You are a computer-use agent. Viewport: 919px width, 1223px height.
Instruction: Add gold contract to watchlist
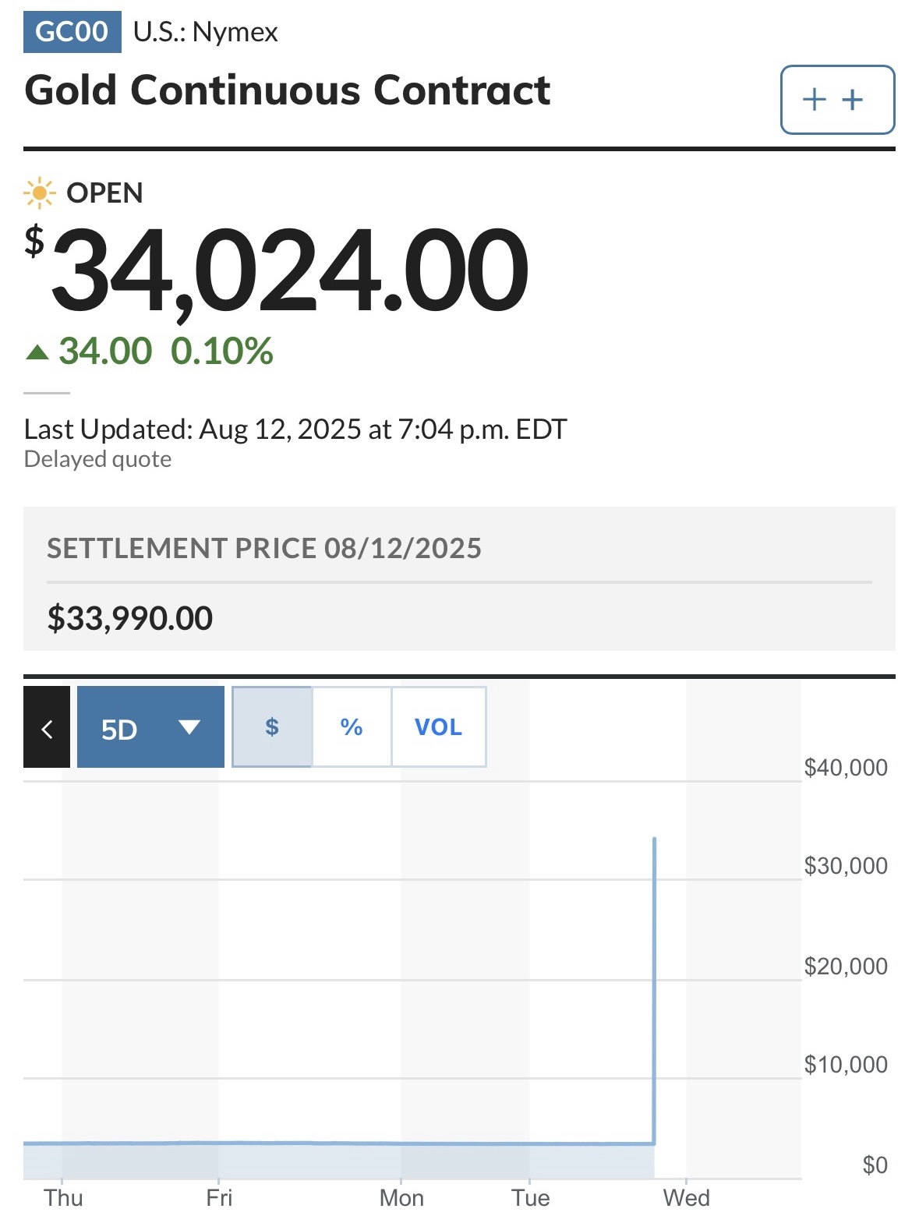point(837,100)
